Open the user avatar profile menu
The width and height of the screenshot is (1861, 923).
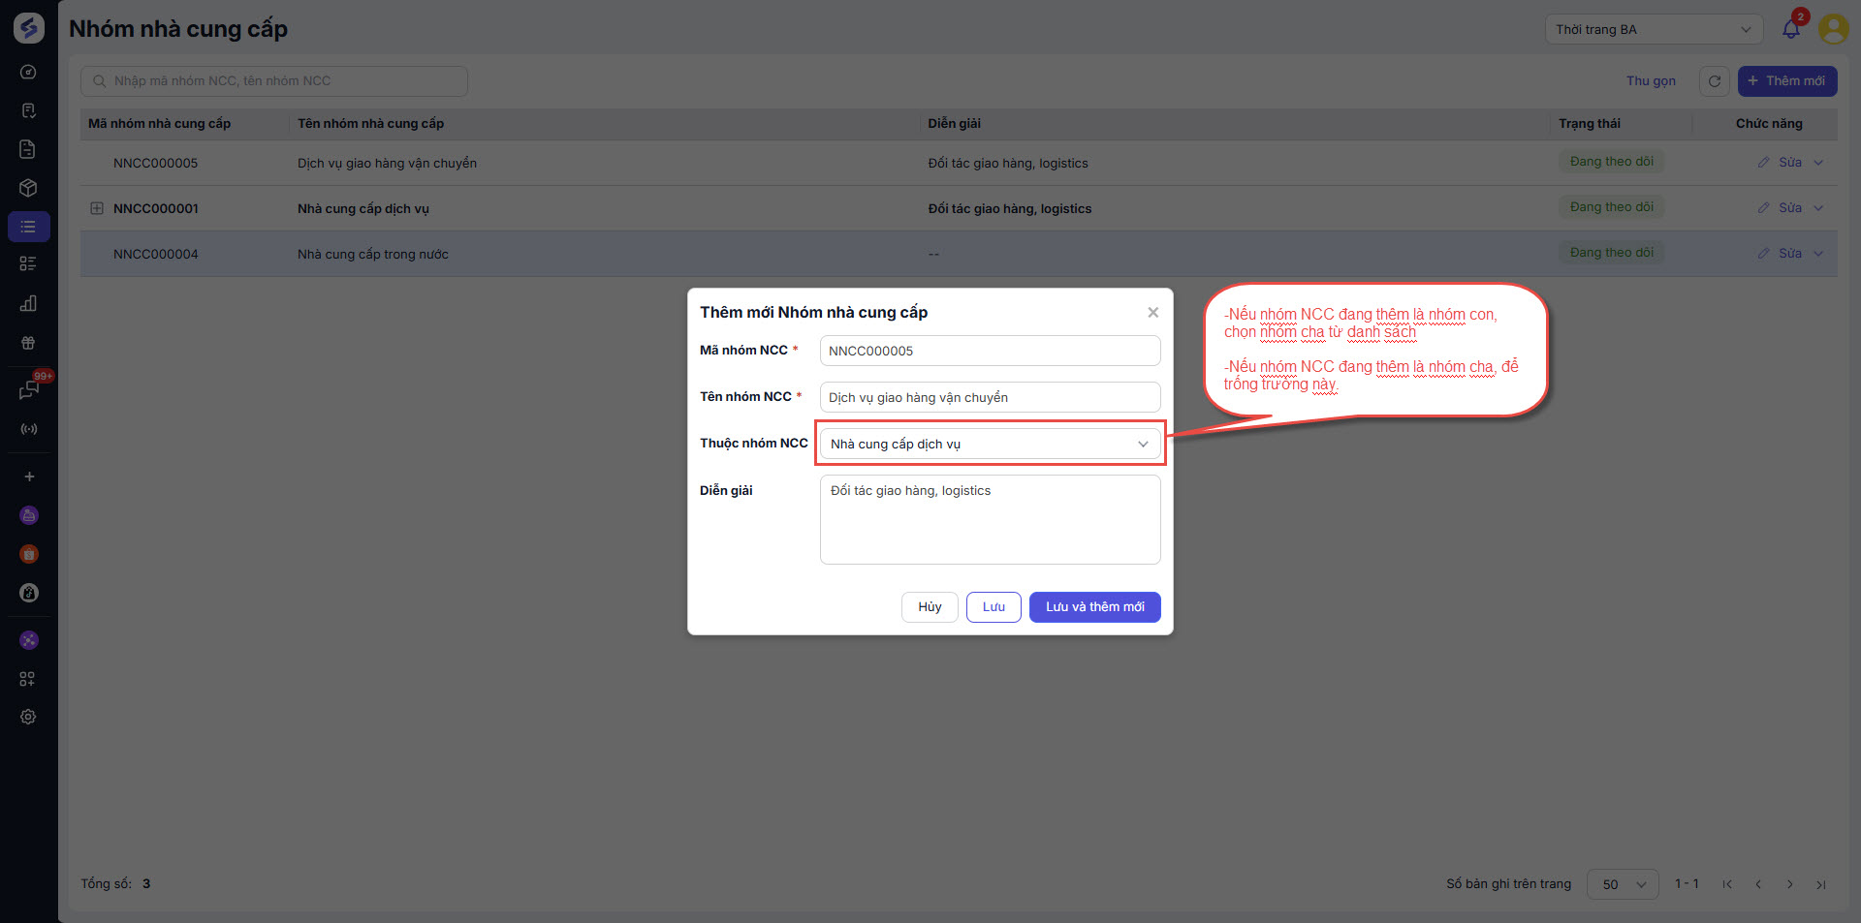coord(1833,29)
